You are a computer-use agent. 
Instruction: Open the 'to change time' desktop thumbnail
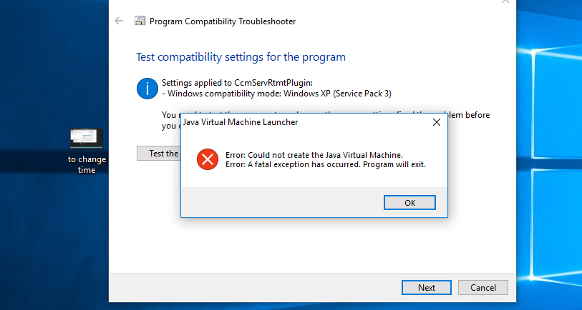click(x=87, y=139)
